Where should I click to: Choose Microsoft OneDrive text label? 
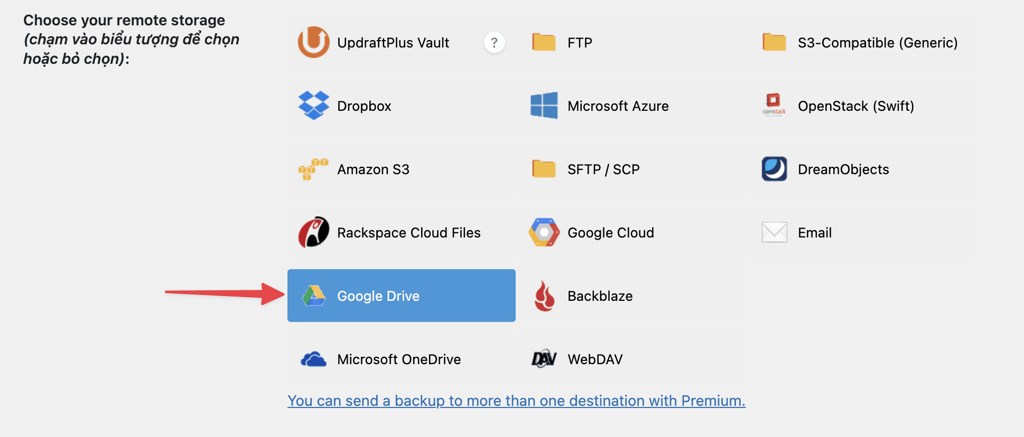399,359
